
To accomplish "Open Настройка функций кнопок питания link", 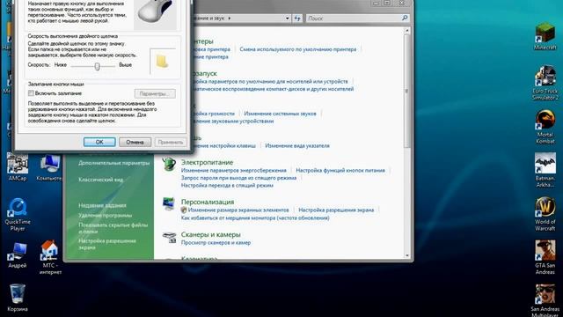I will 340,170.
